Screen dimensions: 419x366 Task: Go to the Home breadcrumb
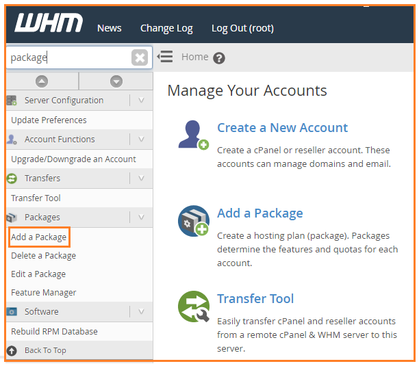click(x=195, y=57)
